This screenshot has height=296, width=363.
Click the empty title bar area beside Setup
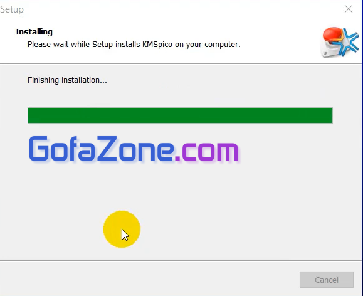(x=181, y=9)
